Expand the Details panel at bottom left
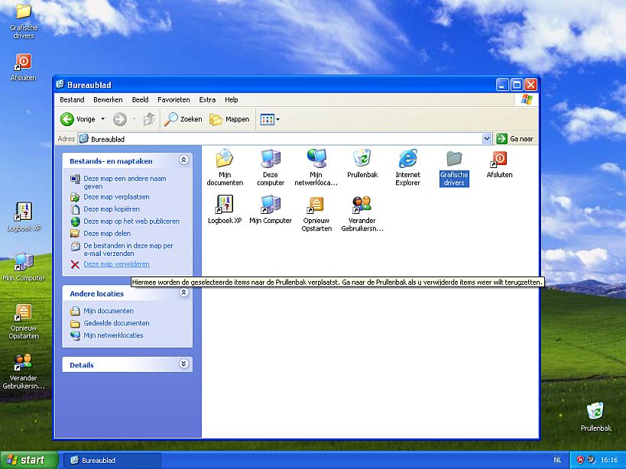The image size is (626, 469). (x=183, y=364)
